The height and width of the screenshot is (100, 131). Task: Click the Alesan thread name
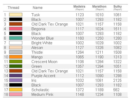point(37,48)
